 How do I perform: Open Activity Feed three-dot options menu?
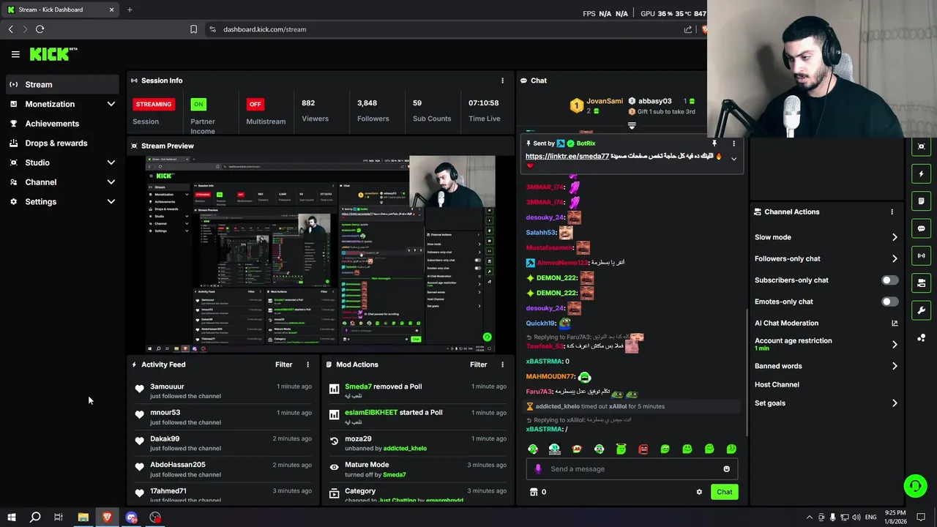click(307, 365)
